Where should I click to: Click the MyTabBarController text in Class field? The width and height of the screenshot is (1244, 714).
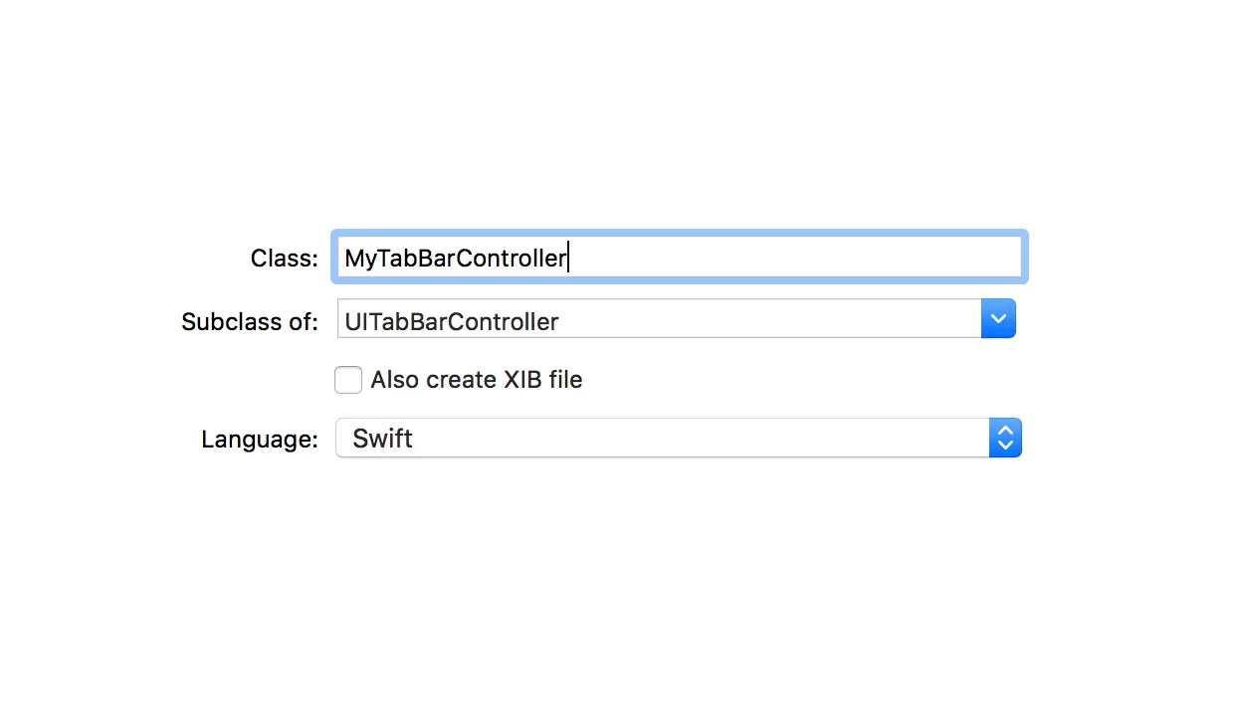tap(455, 259)
